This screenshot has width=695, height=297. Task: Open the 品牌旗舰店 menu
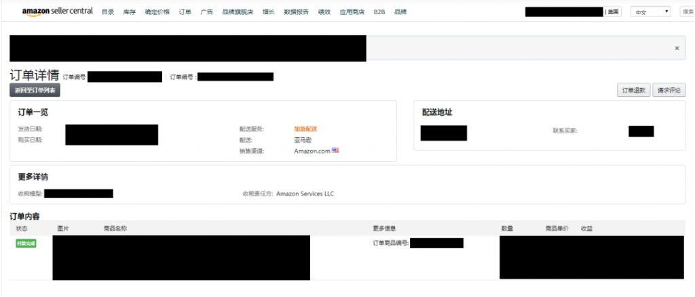click(x=238, y=12)
